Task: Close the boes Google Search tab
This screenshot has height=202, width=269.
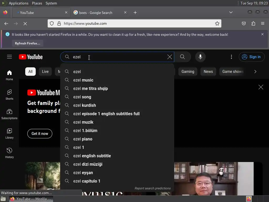Action: click(x=125, y=12)
